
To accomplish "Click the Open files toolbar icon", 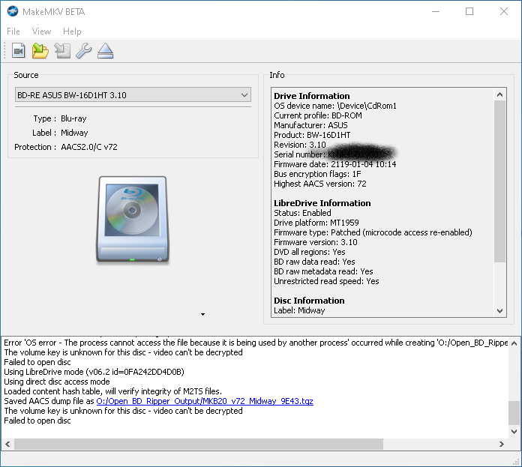I will coord(18,51).
